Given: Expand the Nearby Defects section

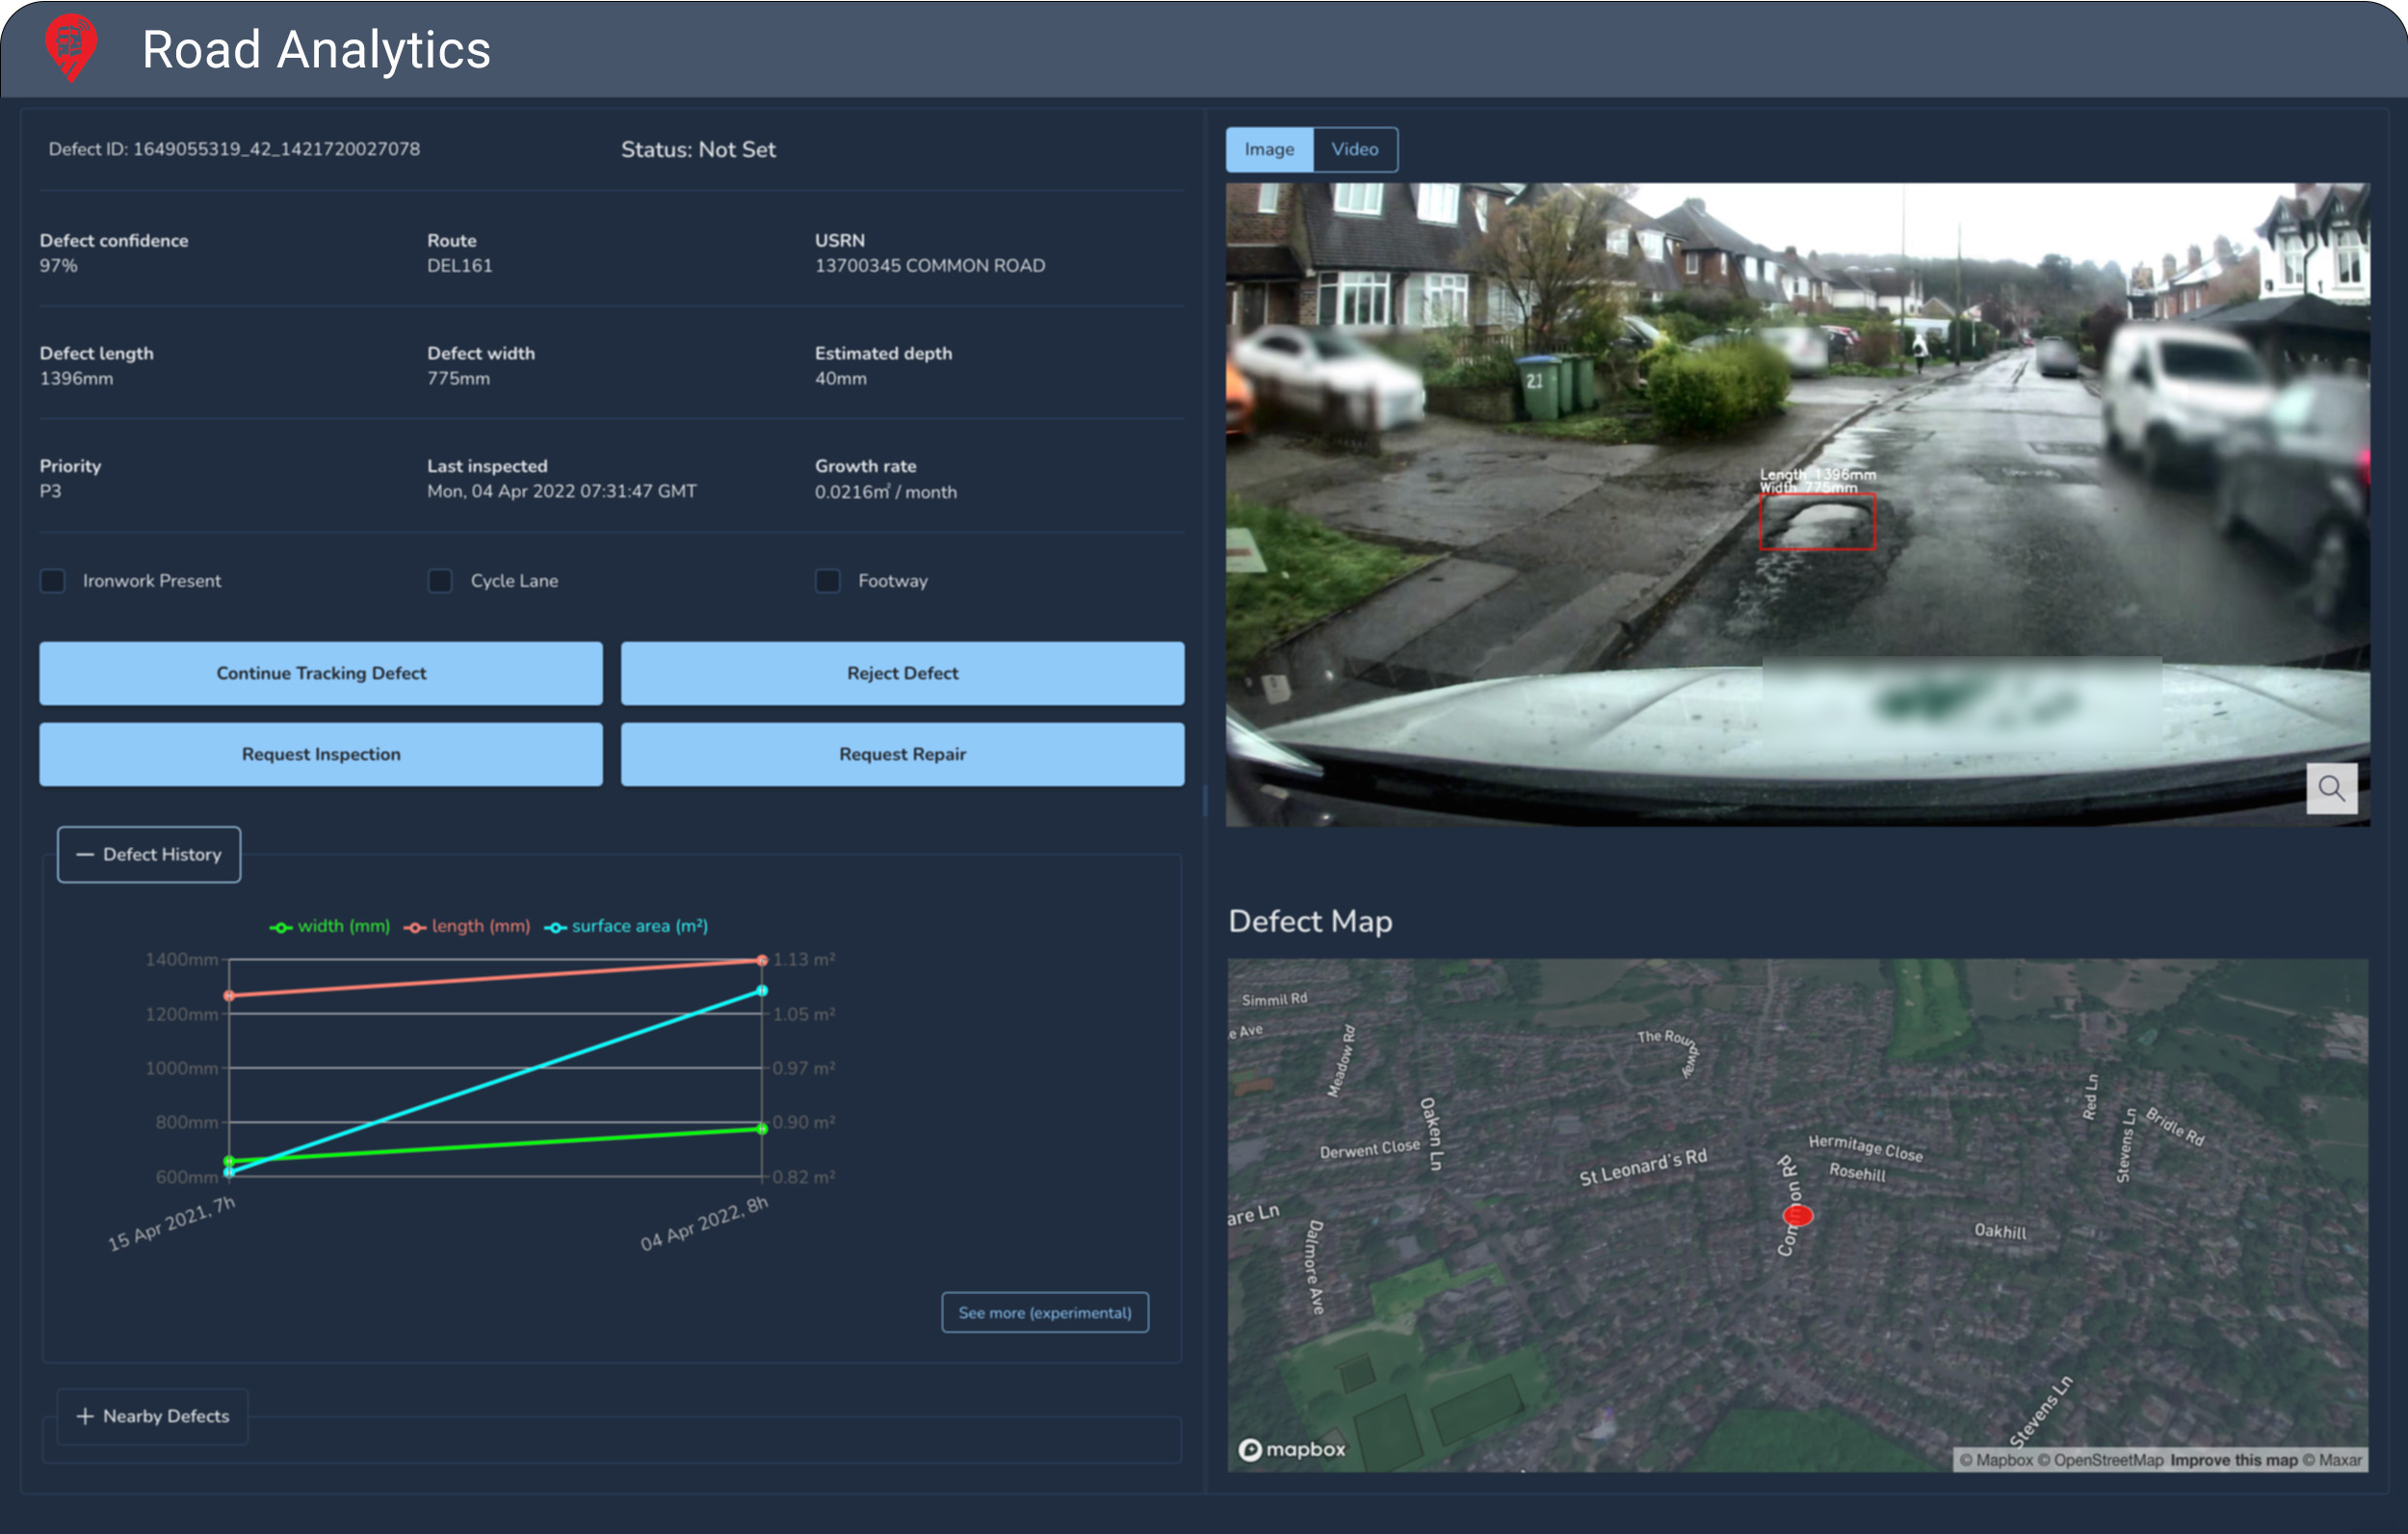Looking at the screenshot, I should [152, 1415].
